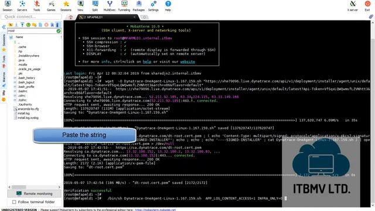Select the .bash_profile file
375x211 pixels.
tap(26, 87)
